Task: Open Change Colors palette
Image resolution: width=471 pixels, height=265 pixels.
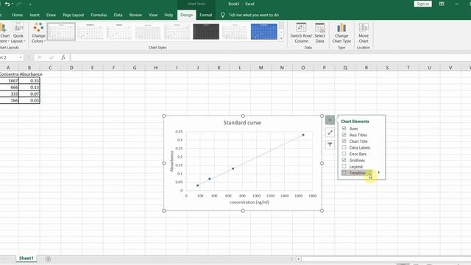Action: (x=38, y=32)
